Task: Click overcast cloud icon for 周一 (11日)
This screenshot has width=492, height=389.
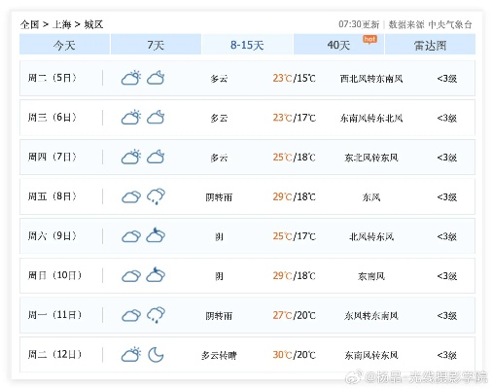Action: pos(131,315)
